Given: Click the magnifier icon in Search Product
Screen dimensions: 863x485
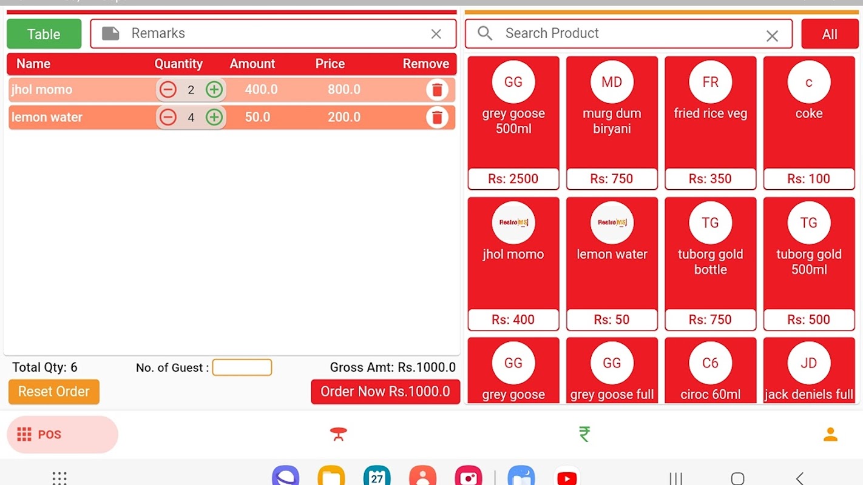Looking at the screenshot, I should (485, 33).
